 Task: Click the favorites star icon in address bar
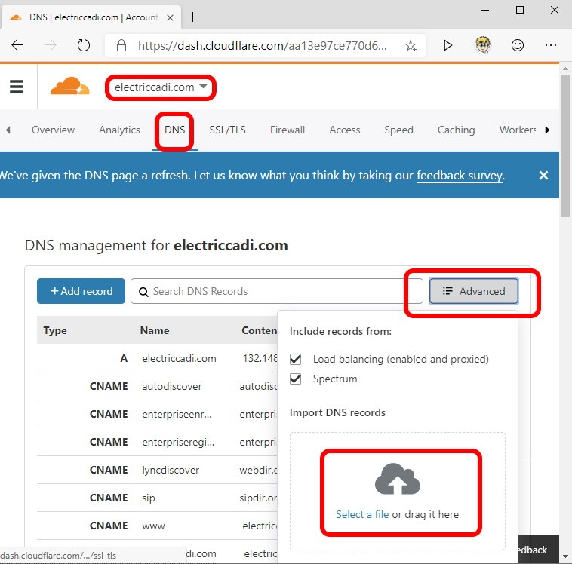(x=411, y=45)
